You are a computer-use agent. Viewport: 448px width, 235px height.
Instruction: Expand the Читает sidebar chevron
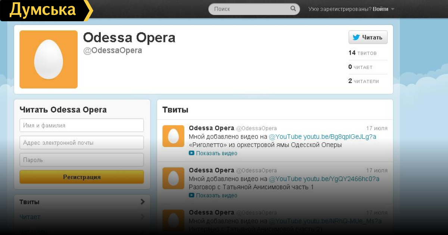click(x=142, y=217)
